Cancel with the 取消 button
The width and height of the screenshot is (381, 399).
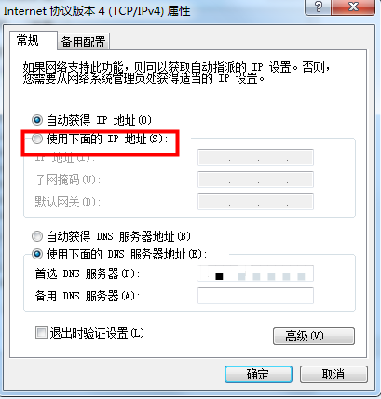333,374
